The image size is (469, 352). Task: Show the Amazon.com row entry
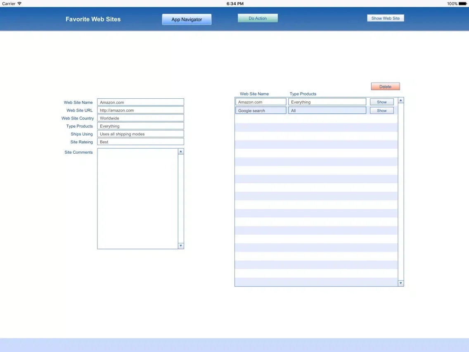(x=381, y=102)
